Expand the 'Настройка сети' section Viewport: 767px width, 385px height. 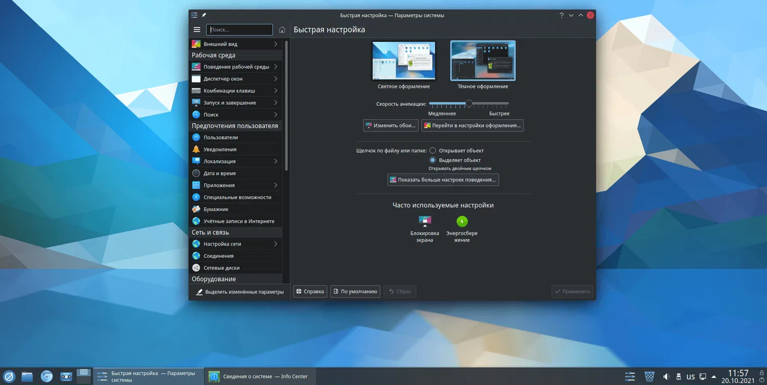click(x=235, y=244)
